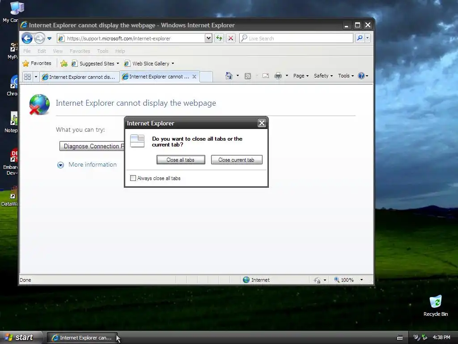Image resolution: width=458 pixels, height=344 pixels.
Task: Open the Tools command bar menu
Action: point(346,76)
